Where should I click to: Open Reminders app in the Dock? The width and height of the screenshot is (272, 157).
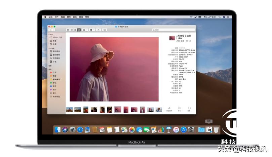117,129
